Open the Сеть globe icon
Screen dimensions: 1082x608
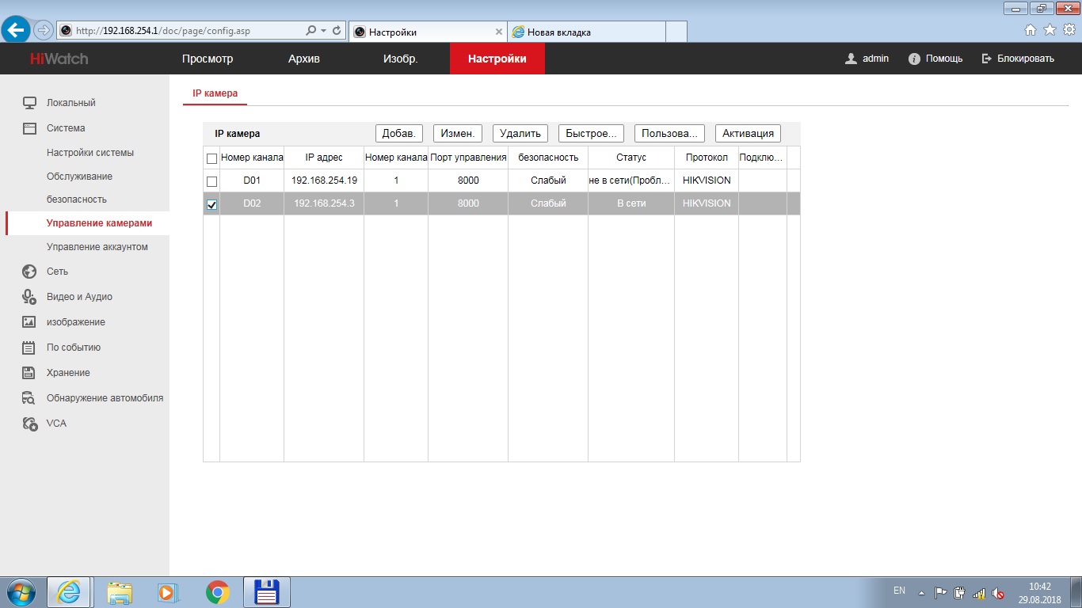pos(30,272)
